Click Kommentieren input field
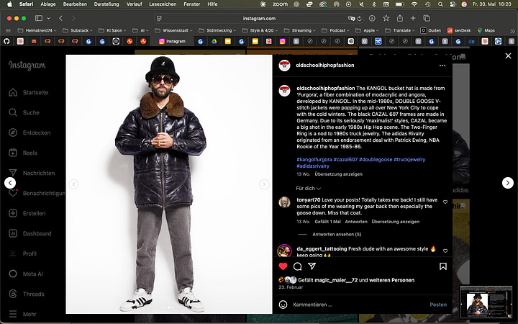This screenshot has height=324, width=518. click(x=358, y=305)
